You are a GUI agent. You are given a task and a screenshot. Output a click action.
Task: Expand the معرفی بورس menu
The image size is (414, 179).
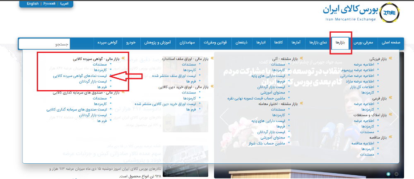click(x=365, y=43)
